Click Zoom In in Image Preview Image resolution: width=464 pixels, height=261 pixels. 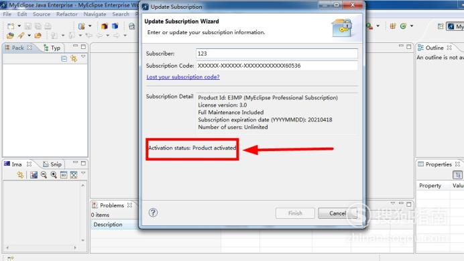(x=54, y=175)
